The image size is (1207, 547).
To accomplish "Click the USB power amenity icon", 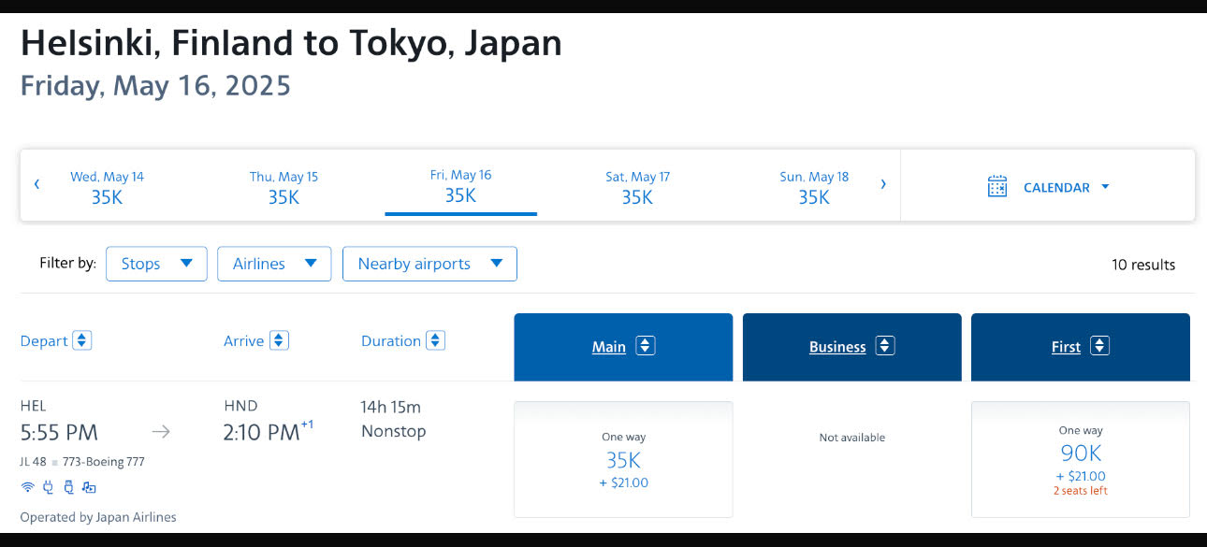I will (x=68, y=487).
